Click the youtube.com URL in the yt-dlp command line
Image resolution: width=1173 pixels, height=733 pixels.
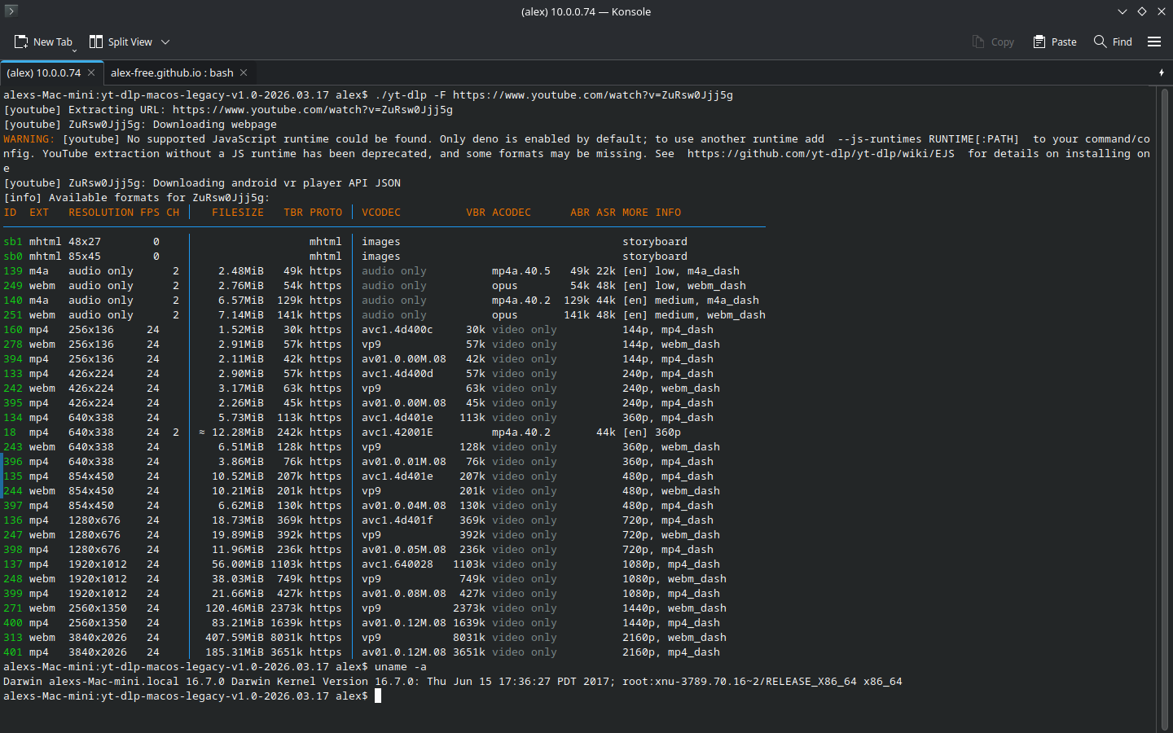click(593, 95)
